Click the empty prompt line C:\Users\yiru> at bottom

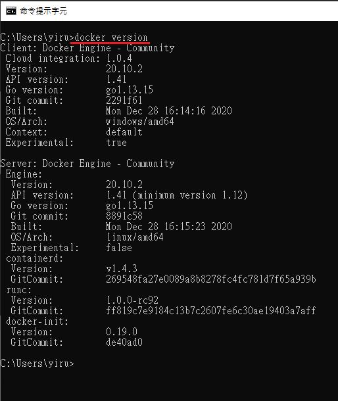coord(37,363)
